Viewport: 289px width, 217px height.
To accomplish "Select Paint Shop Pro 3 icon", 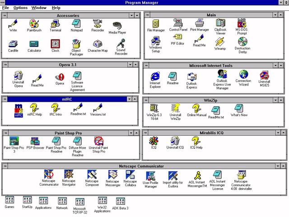I will [x=14, y=141].
